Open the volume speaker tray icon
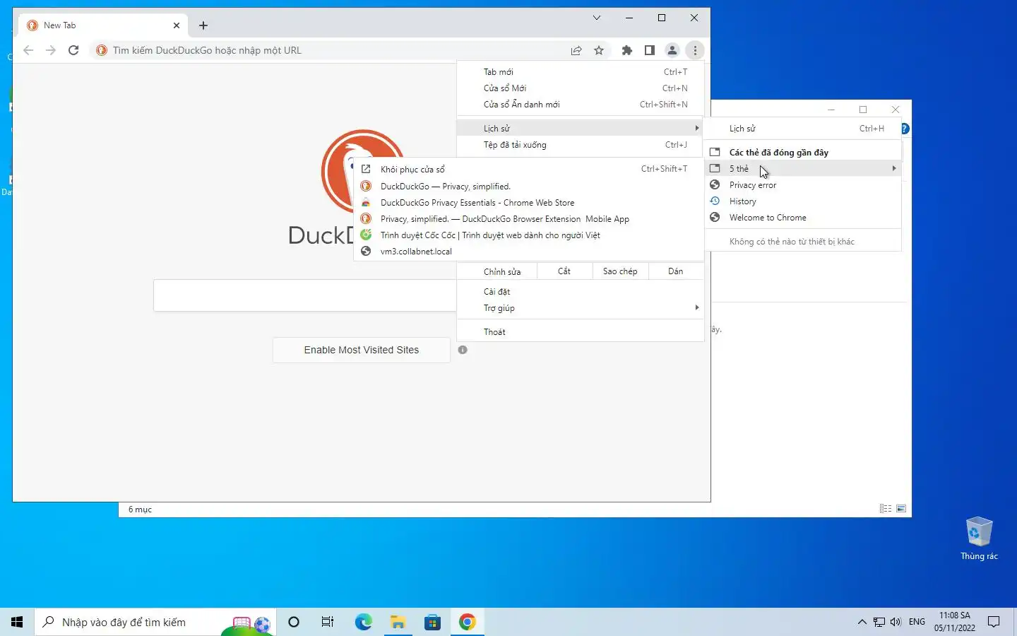This screenshot has height=636, width=1017. point(896,622)
